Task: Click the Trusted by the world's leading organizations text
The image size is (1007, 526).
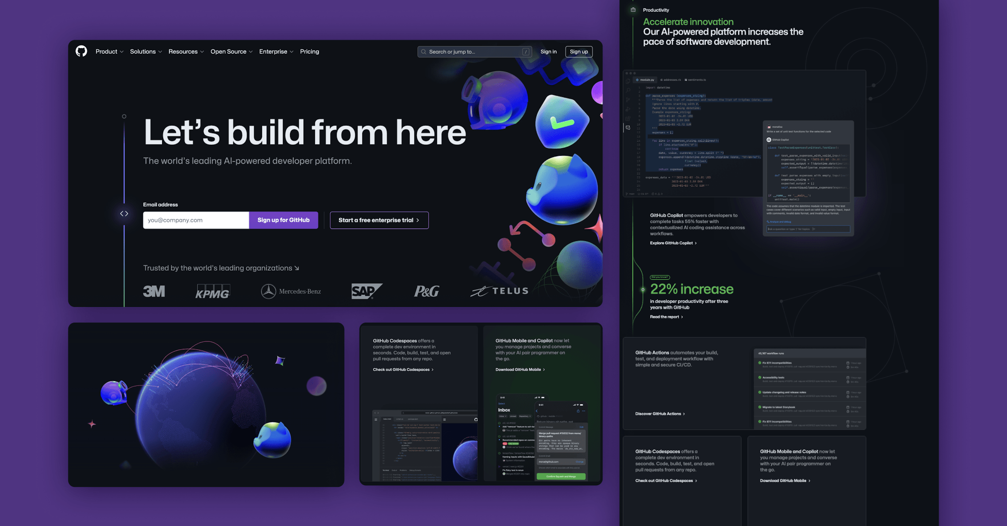Action: click(x=221, y=268)
